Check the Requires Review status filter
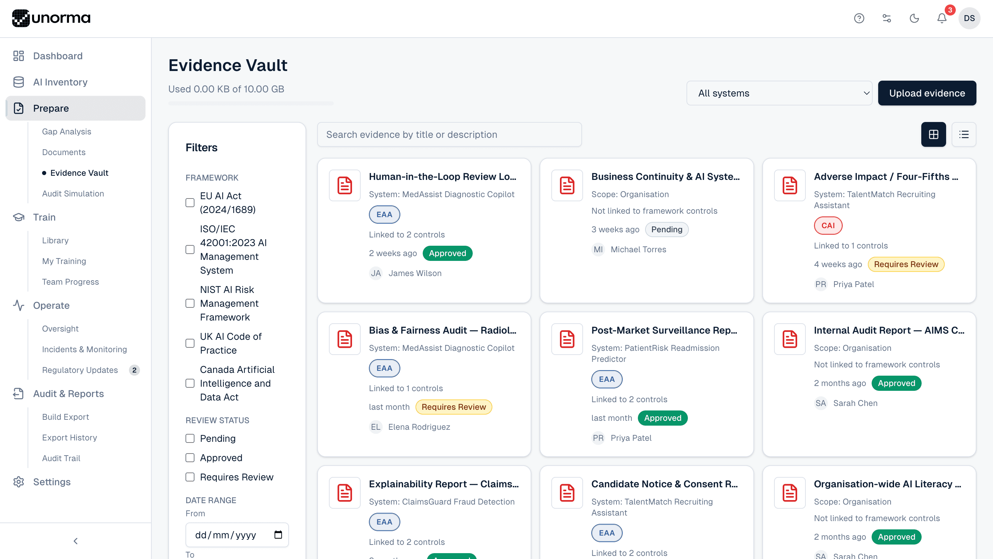This screenshot has width=993, height=559. (x=190, y=477)
